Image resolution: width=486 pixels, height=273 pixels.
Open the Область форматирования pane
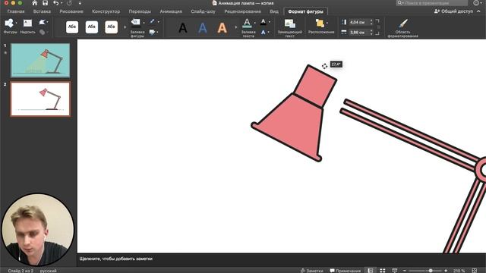402,28
